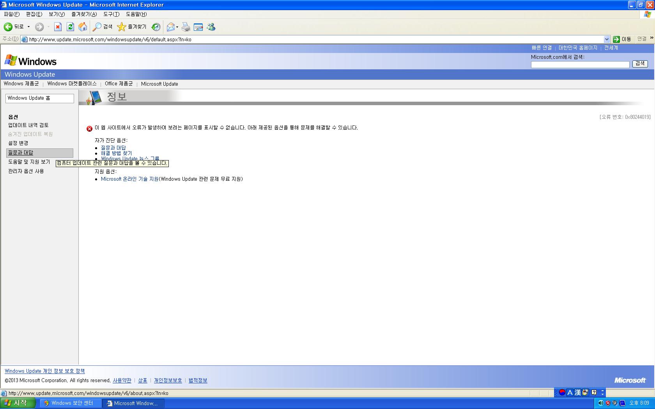
Task: Click the 상표 footer link
Action: [143, 381]
